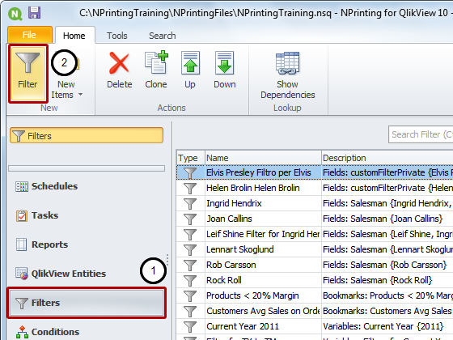
Task: Open Reports in the sidebar
Action: (41, 244)
